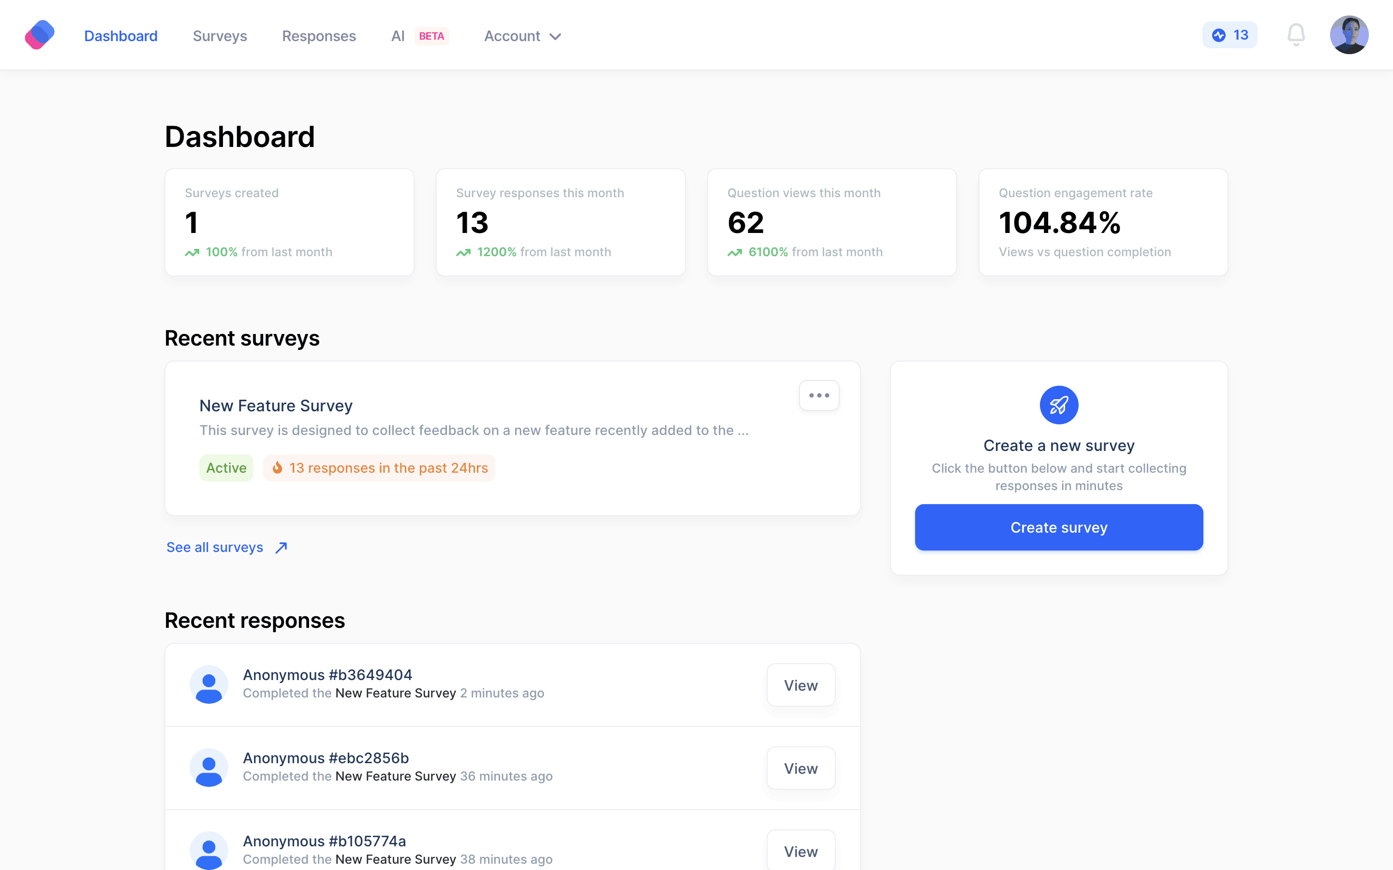Viewport: 1393px width, 870px height.
Task: Click the flame icon on 24hrs responses badge
Action: point(278,468)
